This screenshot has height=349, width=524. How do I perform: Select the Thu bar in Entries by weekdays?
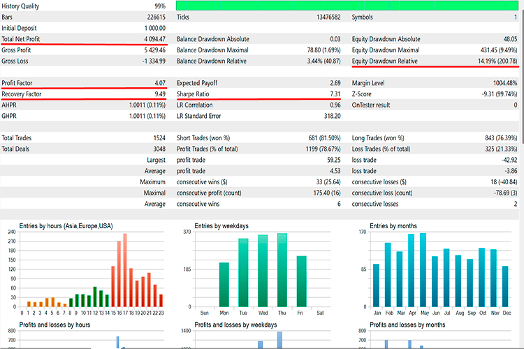coord(282,270)
